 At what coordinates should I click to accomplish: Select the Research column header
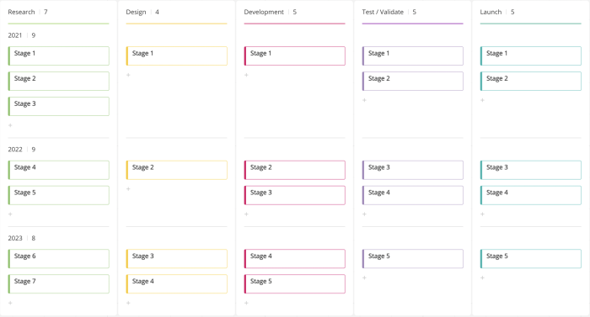21,12
